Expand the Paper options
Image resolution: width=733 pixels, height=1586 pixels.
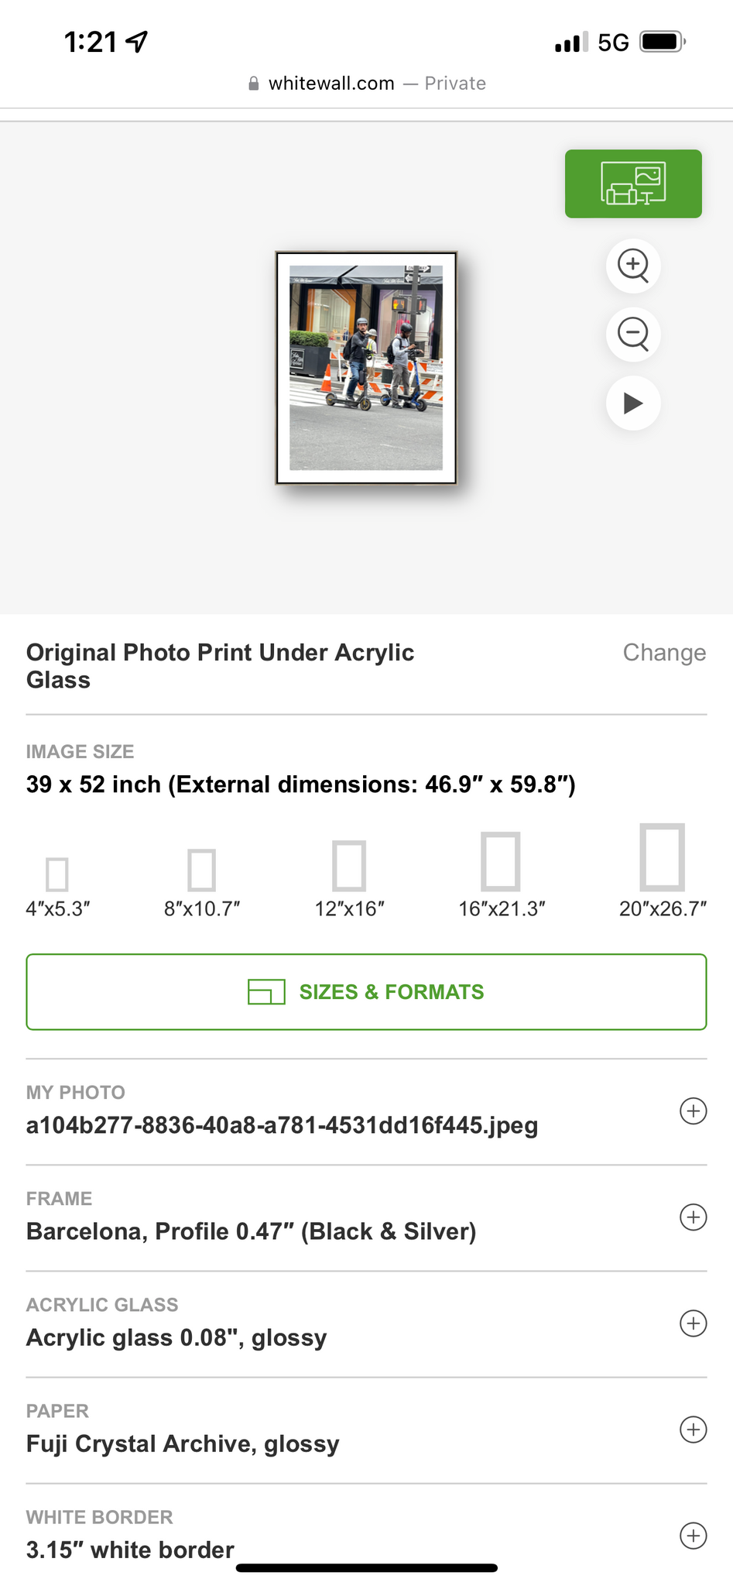pos(693,1430)
